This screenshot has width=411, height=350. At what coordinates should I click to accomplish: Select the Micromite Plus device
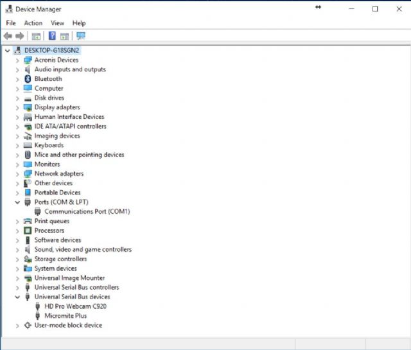pyautogui.click(x=66, y=316)
